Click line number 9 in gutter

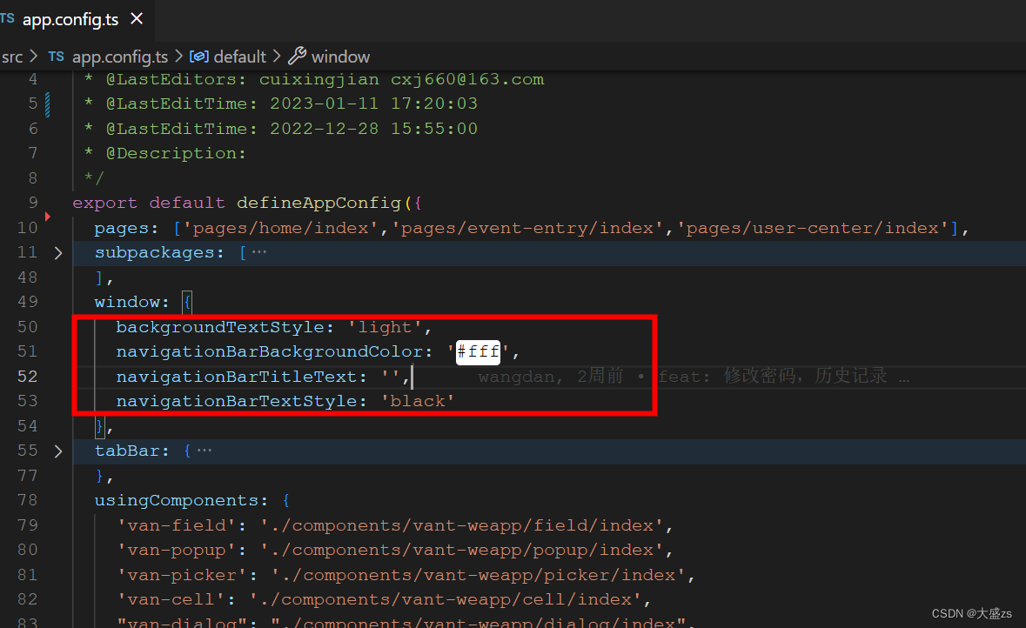tap(33, 203)
